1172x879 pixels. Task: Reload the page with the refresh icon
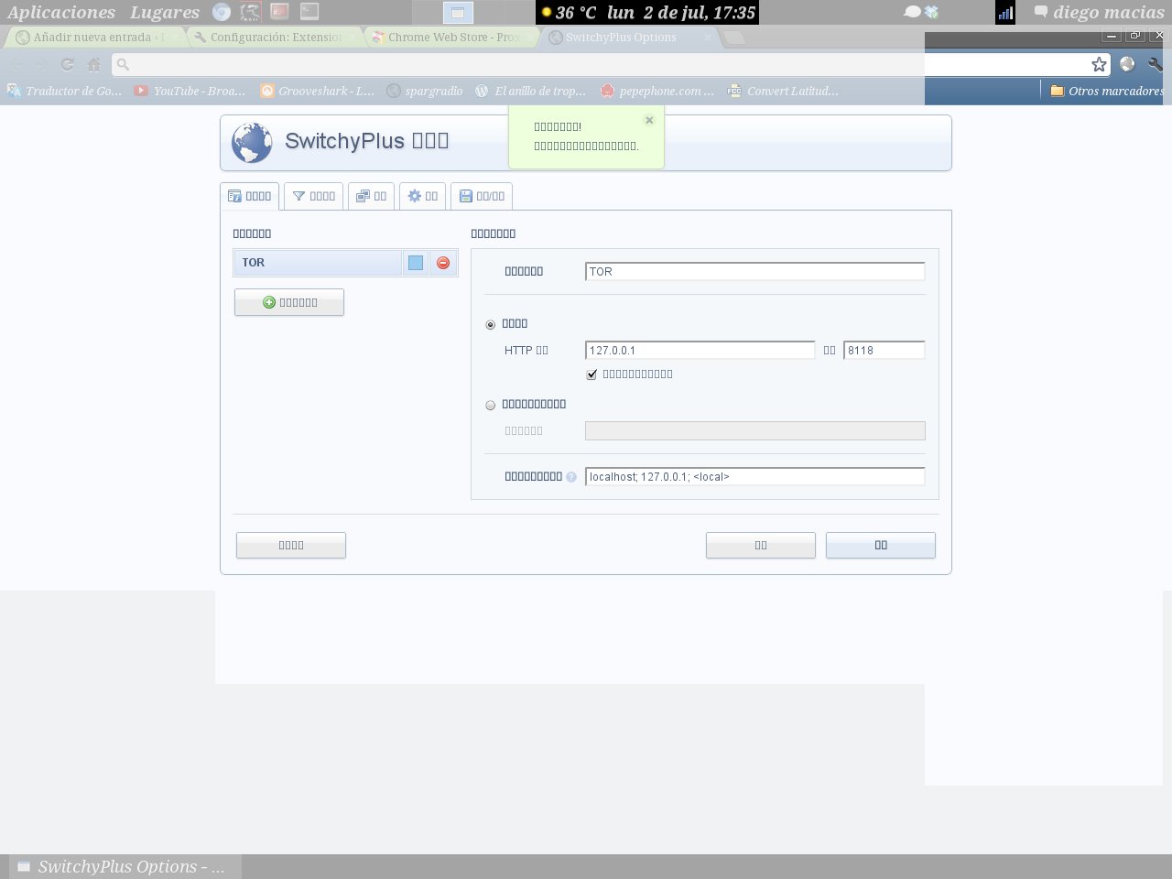tap(67, 64)
